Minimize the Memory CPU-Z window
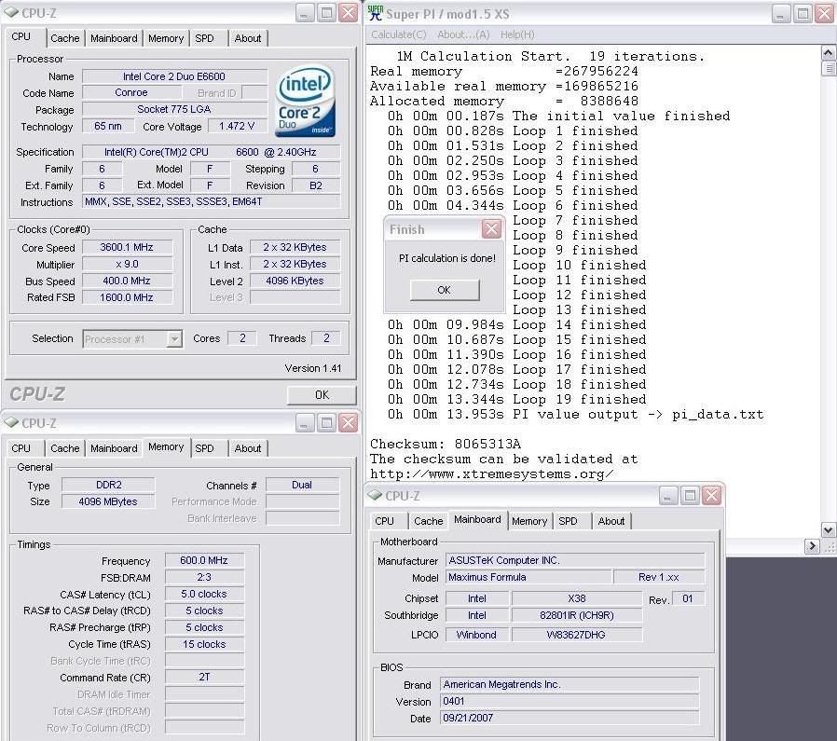The image size is (837, 741). click(305, 423)
